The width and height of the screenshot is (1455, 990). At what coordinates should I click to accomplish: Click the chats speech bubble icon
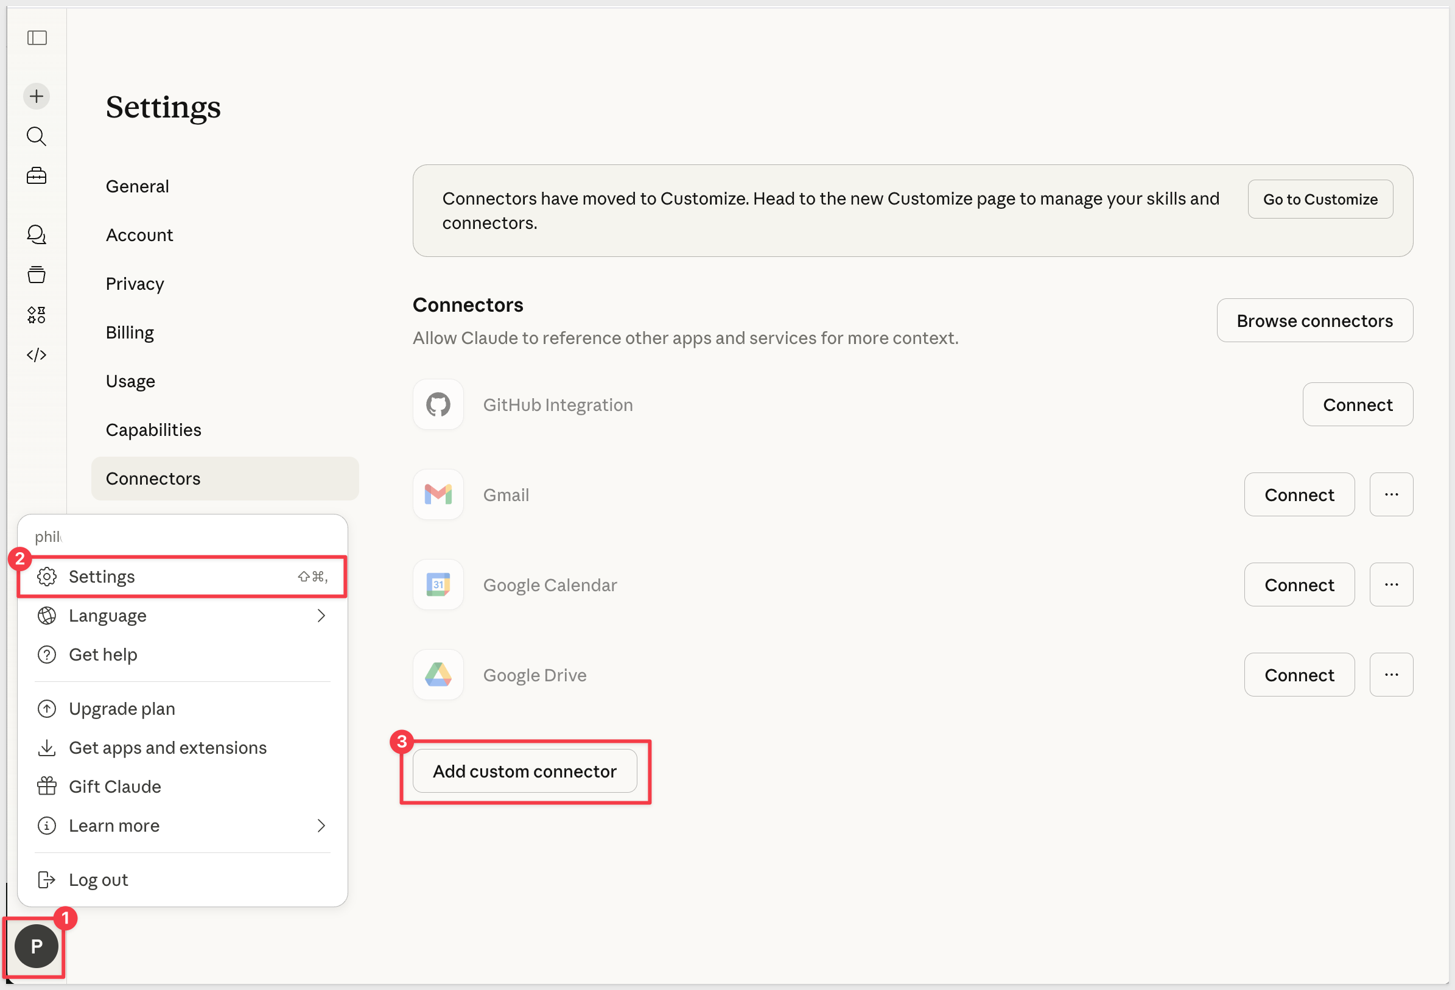(x=37, y=234)
